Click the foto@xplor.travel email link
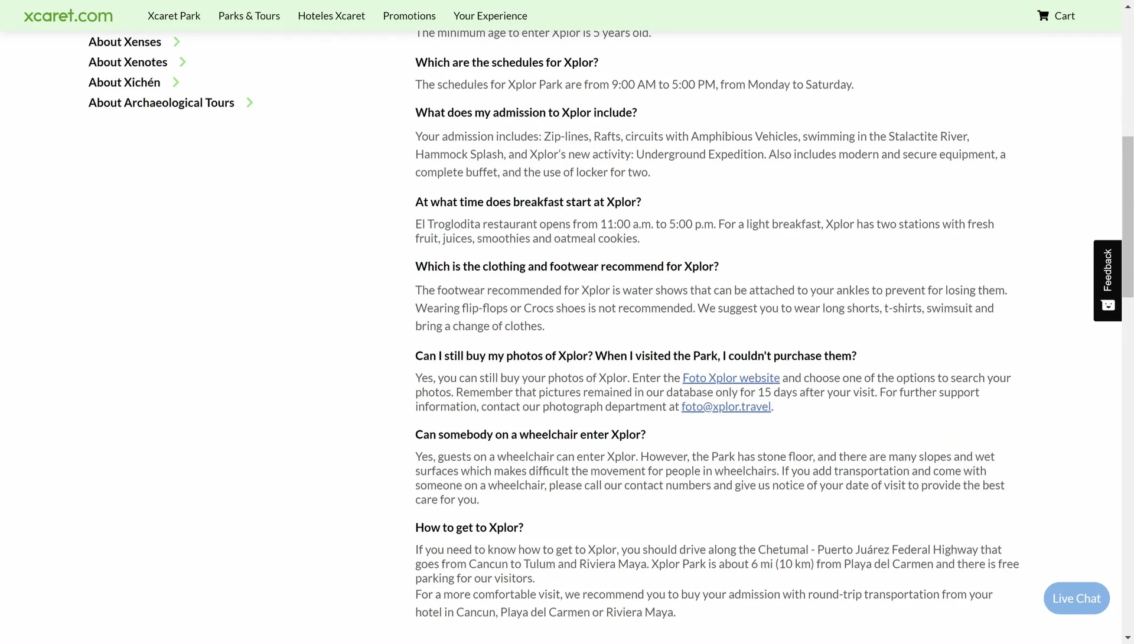The width and height of the screenshot is (1134, 644). pos(726,406)
